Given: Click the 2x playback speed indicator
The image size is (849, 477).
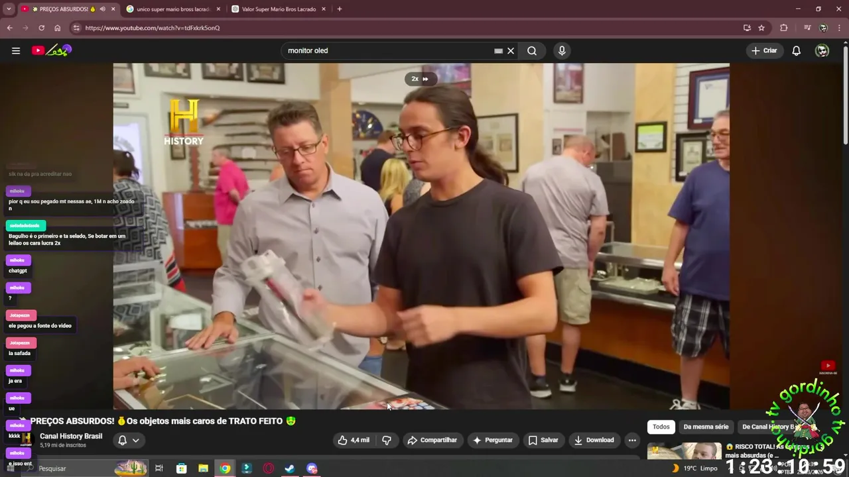Looking at the screenshot, I should tap(421, 79).
